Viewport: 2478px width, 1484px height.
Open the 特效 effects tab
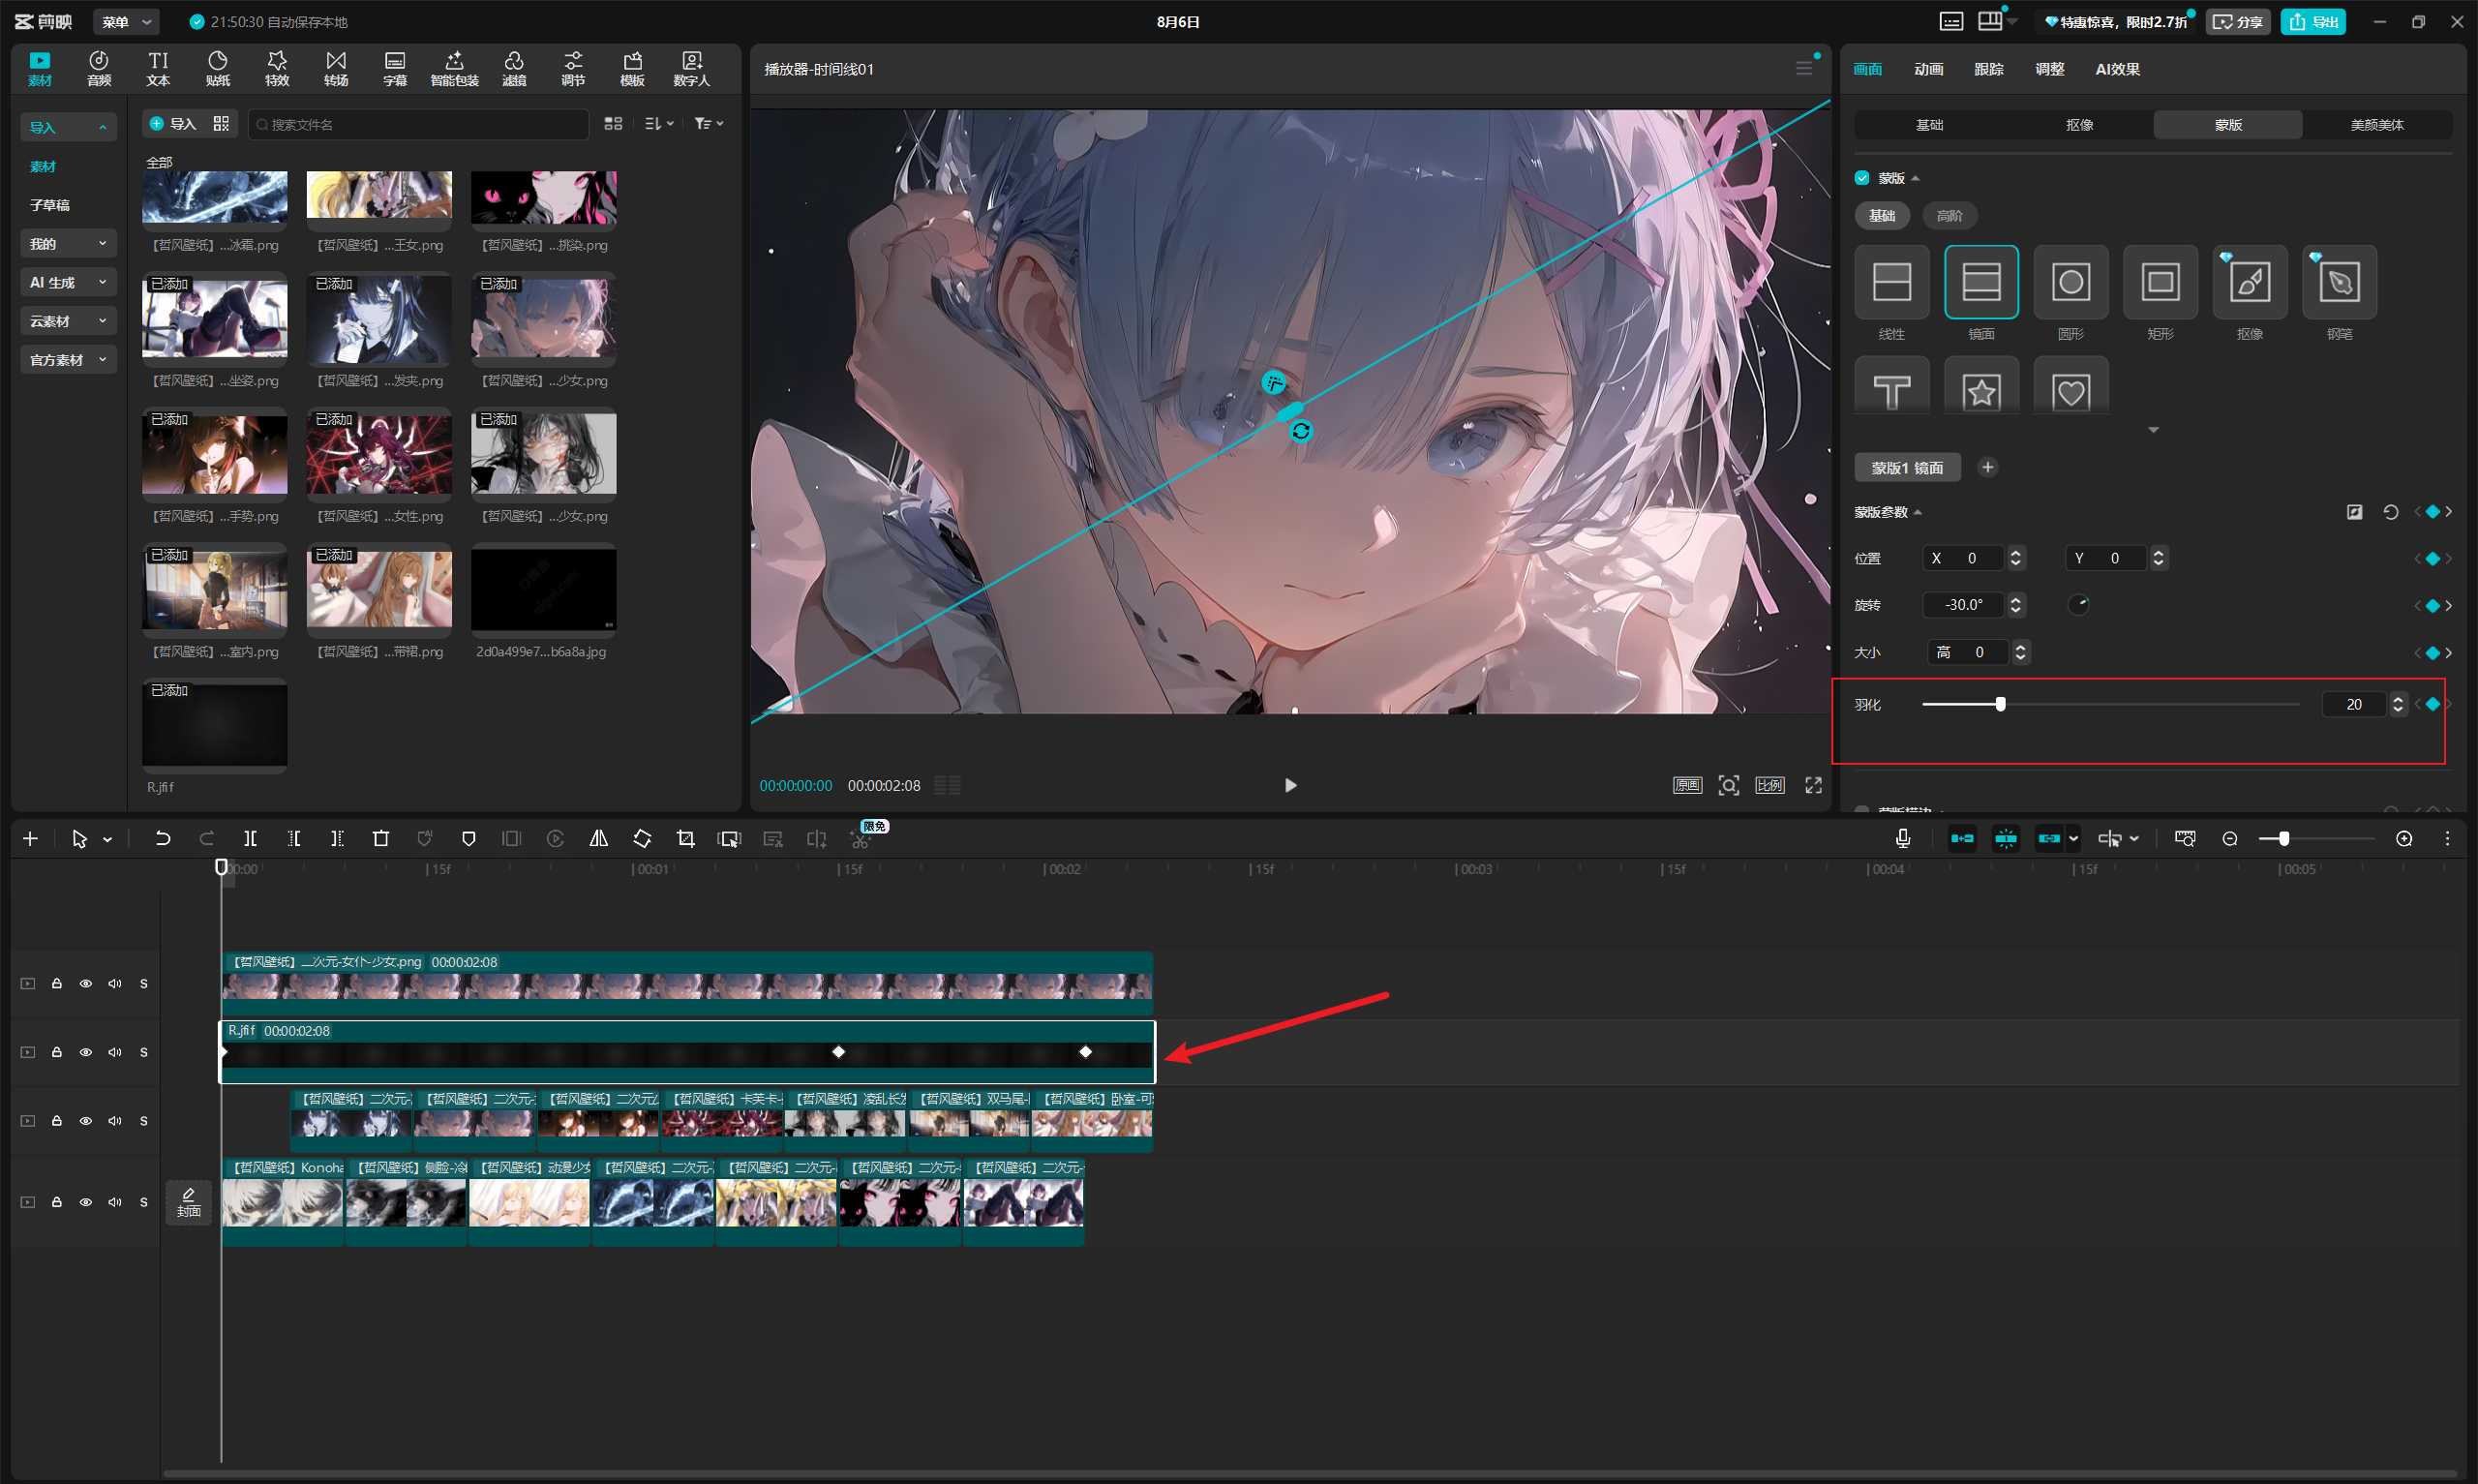tap(277, 68)
